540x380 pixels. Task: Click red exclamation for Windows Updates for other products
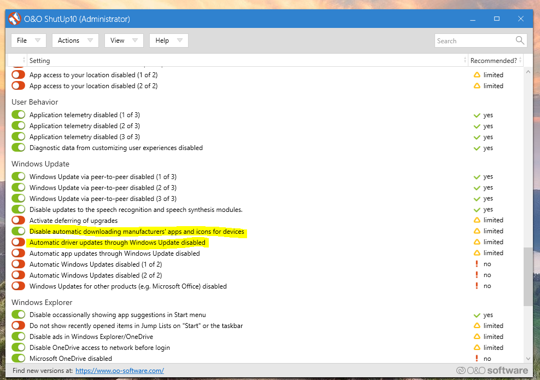[477, 286]
